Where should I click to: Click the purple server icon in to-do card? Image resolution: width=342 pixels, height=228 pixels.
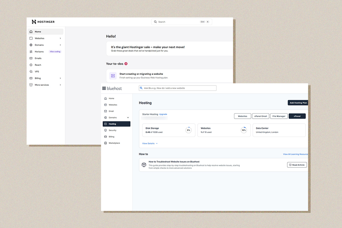pos(113,76)
